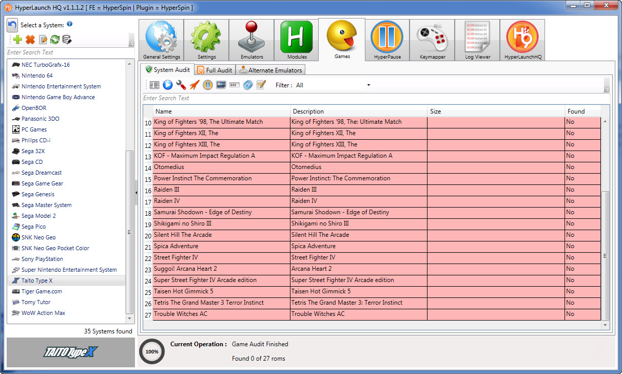Expand the system toolbar overflow arrow
The width and height of the screenshot is (622, 374).
[131, 40]
